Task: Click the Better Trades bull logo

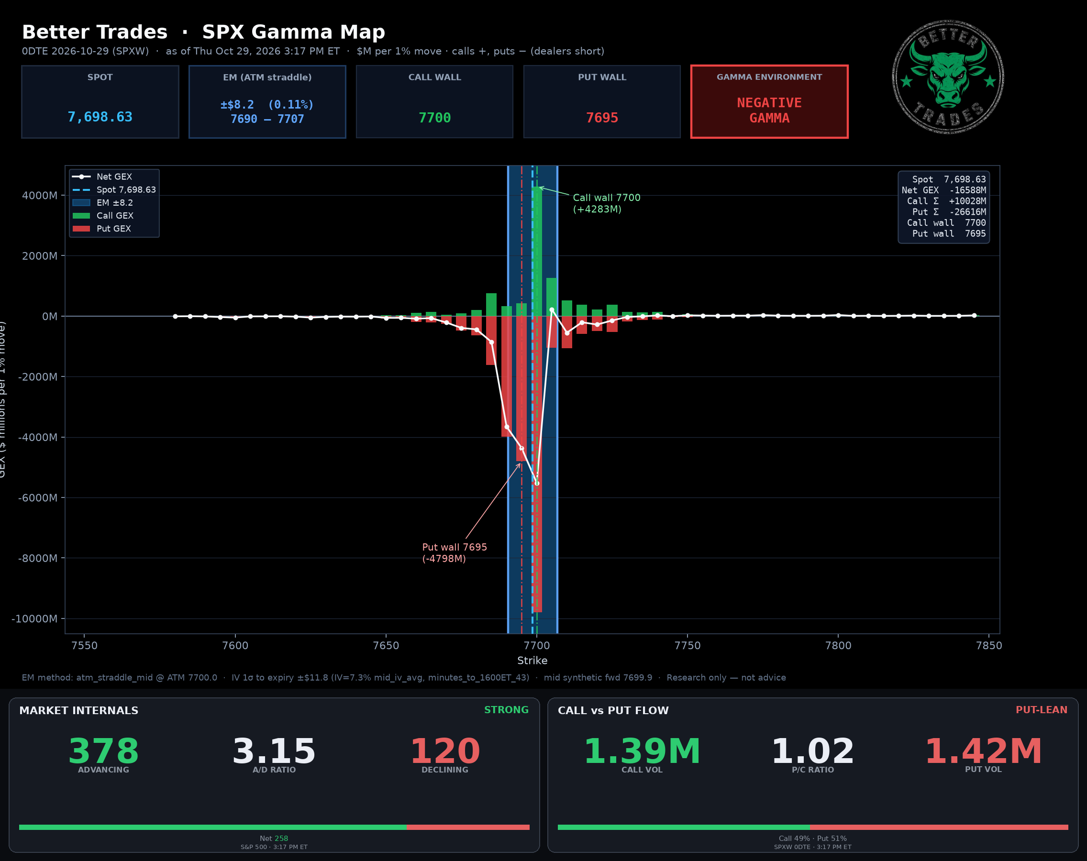Action: tap(947, 77)
